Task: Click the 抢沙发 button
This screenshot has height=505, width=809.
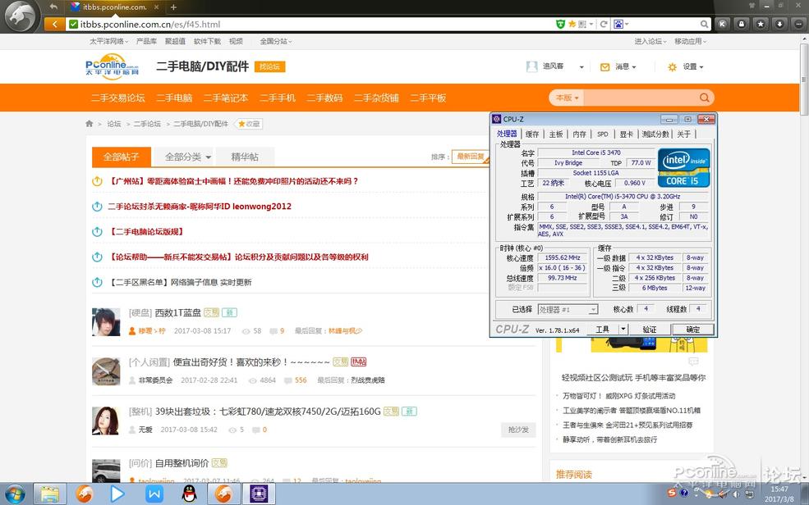Action: pyautogui.click(x=518, y=430)
